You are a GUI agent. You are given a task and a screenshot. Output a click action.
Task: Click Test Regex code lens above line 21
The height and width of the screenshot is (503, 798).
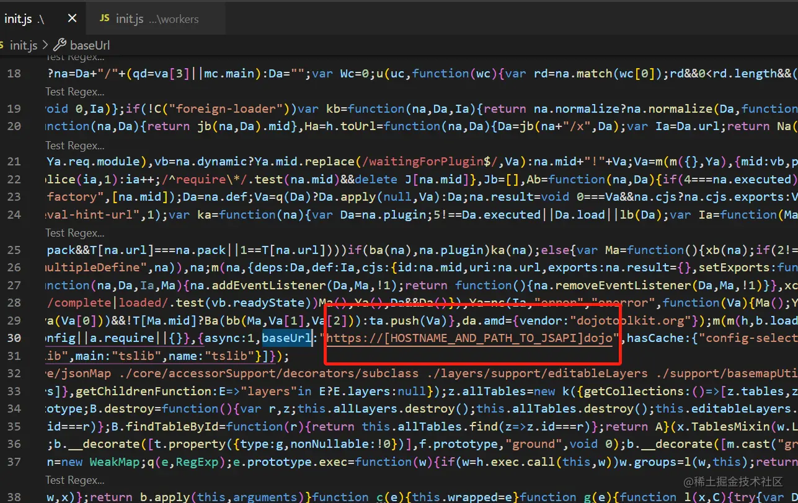point(76,146)
